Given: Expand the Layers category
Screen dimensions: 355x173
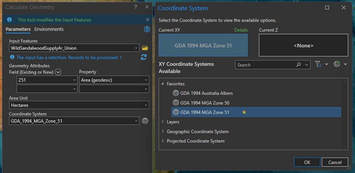Looking at the screenshot, I should tap(163, 122).
